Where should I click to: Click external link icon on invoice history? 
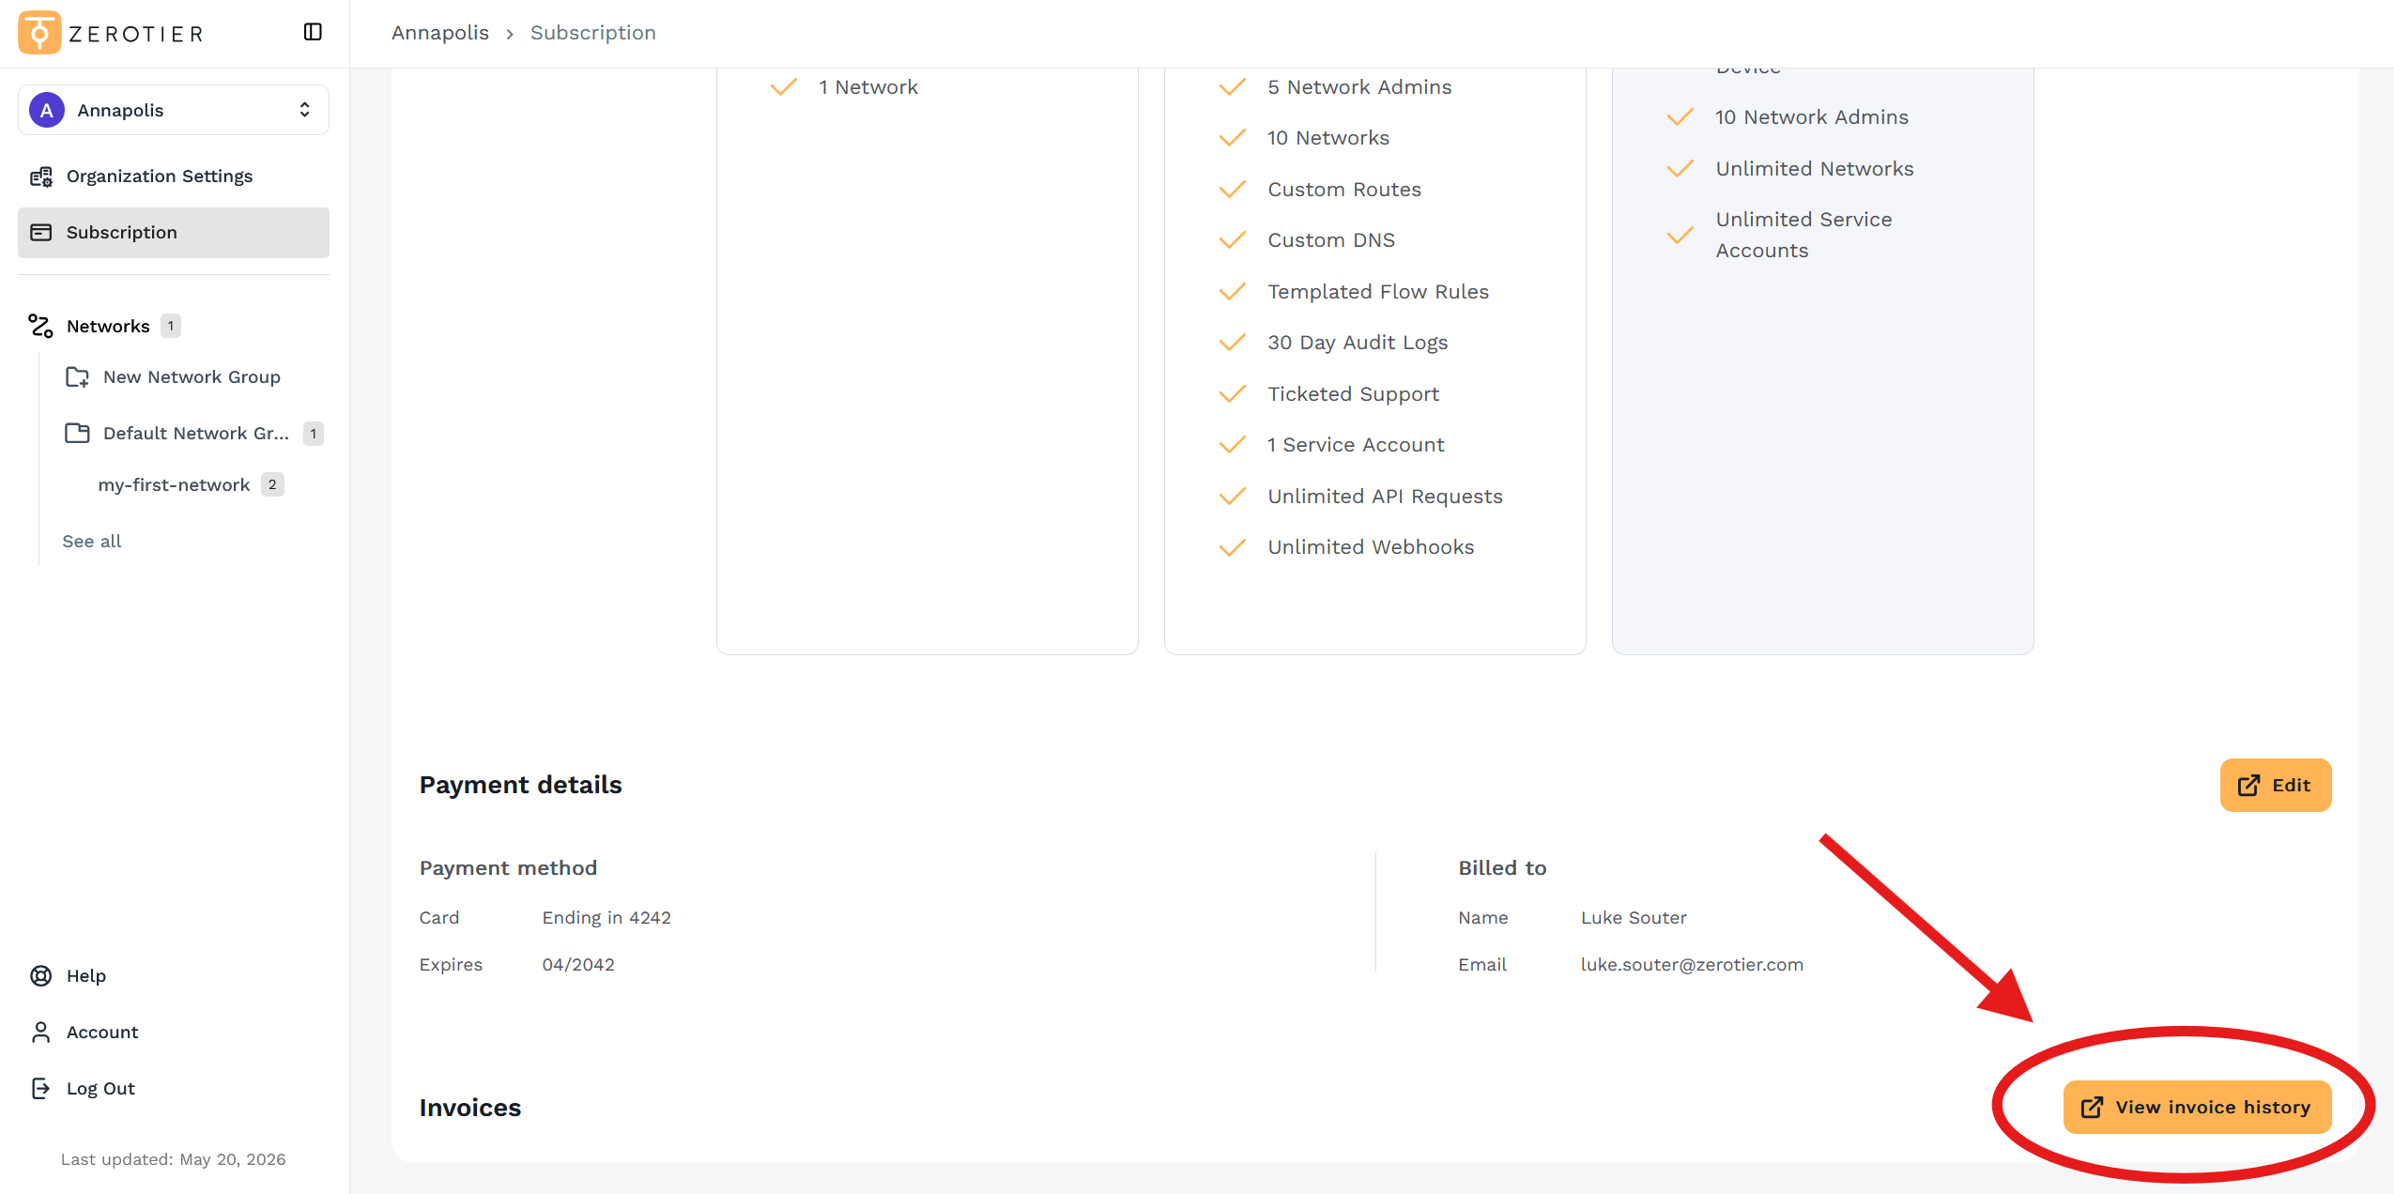point(2093,1108)
